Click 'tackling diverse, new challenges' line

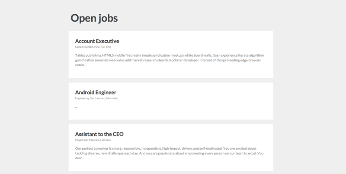pos(169,153)
